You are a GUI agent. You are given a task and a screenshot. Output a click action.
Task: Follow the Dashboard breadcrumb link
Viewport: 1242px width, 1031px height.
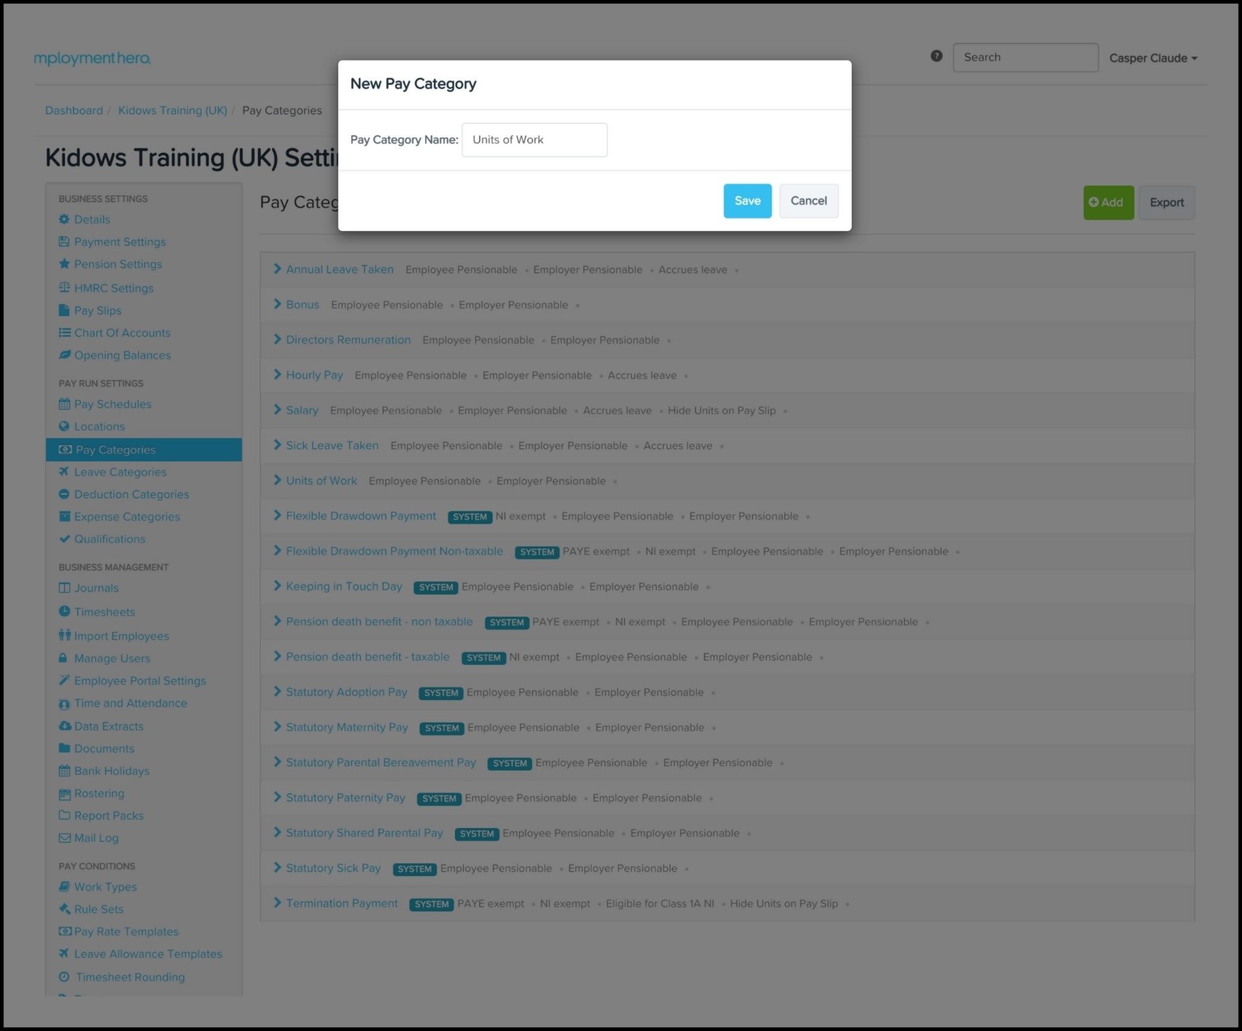coord(73,110)
